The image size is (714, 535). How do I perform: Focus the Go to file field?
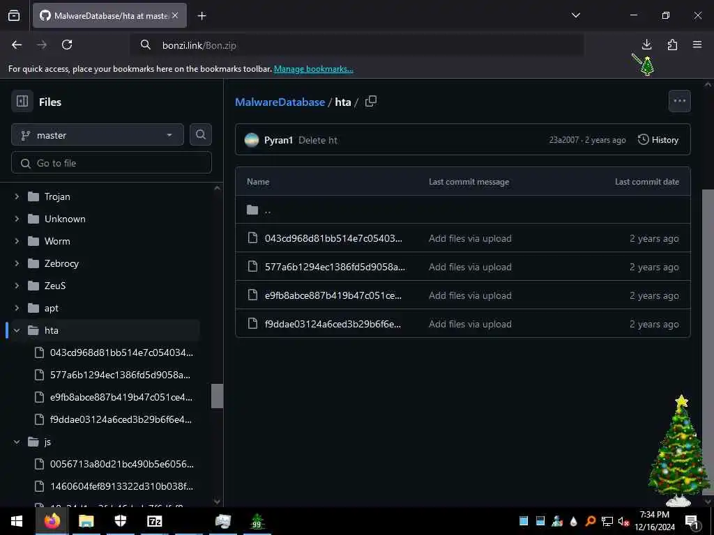(x=112, y=163)
